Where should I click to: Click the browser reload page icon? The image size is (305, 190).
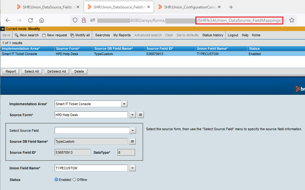pos(30,20)
